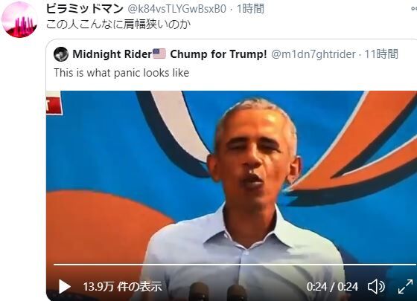Mute the video with the speaker icon
The image size is (417, 301).
pos(376,287)
